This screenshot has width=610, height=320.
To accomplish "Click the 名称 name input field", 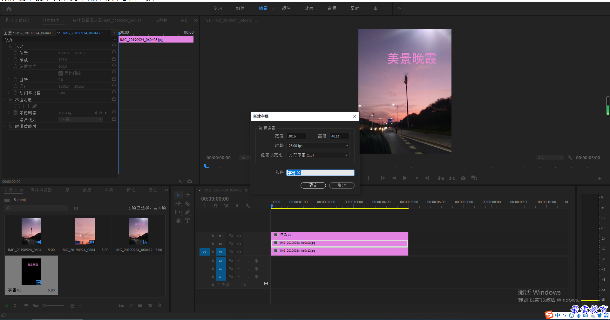I will coord(320,173).
